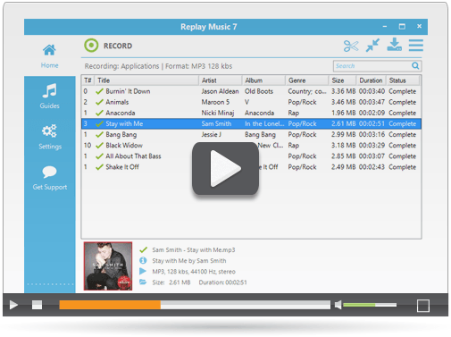The image size is (451, 337).
Task: Sort by the Artist column header
Action: (x=221, y=80)
